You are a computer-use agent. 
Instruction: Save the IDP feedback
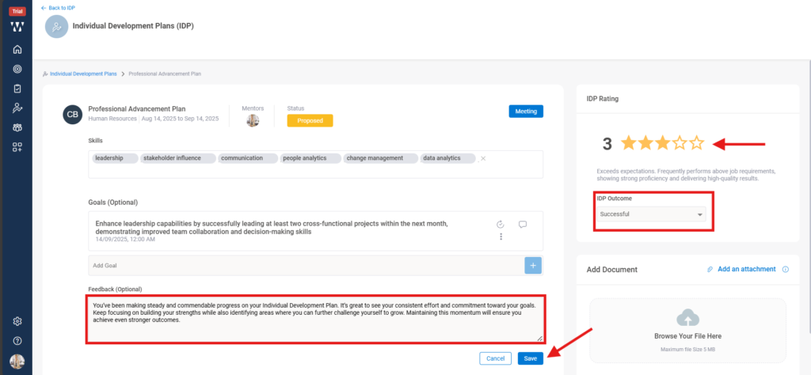pyautogui.click(x=530, y=358)
